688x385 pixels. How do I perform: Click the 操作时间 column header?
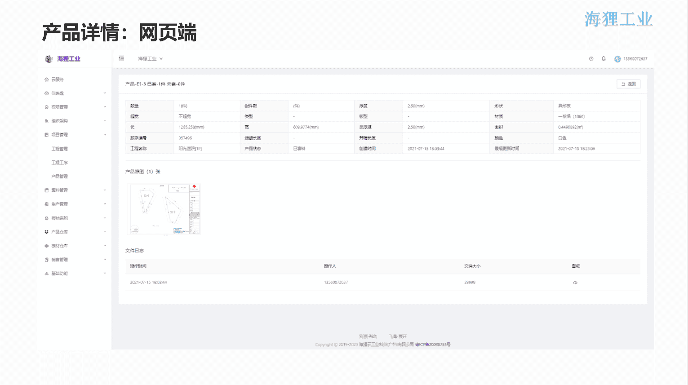tap(138, 266)
